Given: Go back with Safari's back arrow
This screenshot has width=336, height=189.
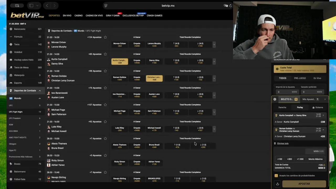Looking at the screenshot, I should (47, 6).
